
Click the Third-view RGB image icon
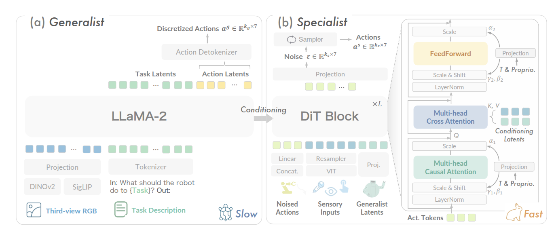(34, 210)
